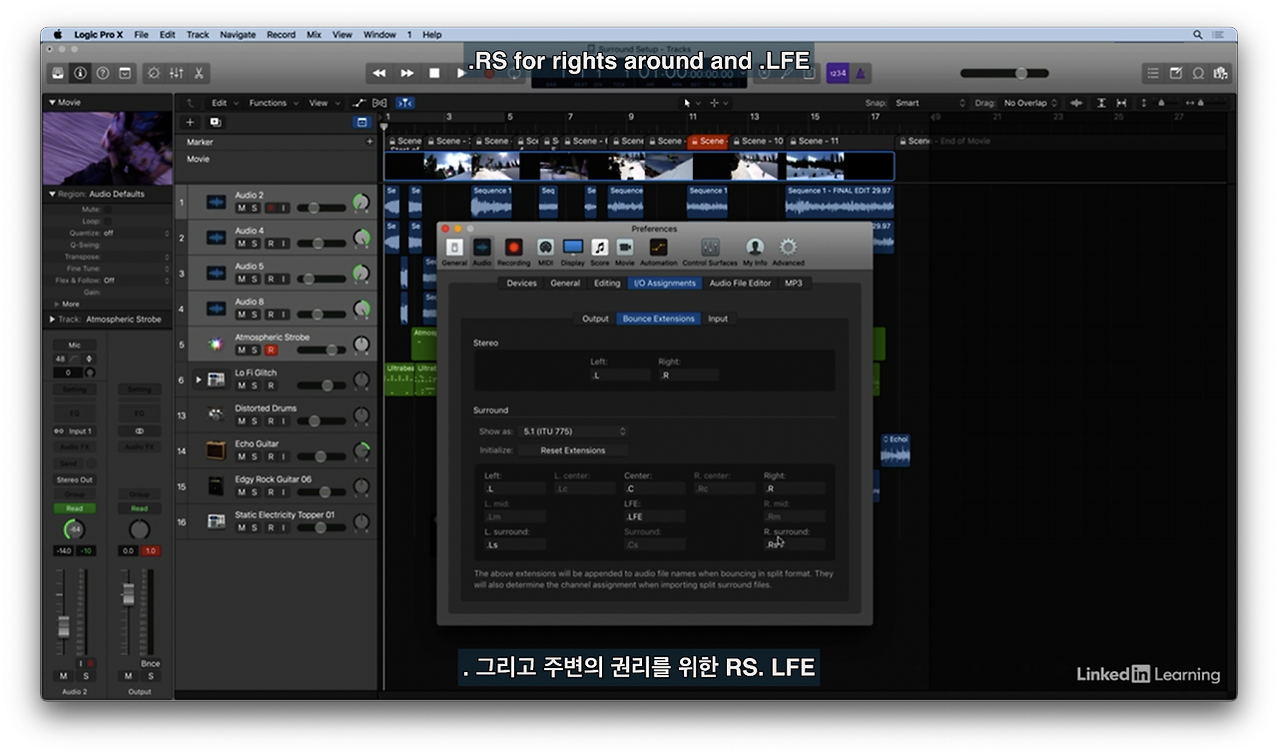Viewport: 1278px width, 755px height.
Task: Select the Recording preferences icon
Action: click(513, 251)
